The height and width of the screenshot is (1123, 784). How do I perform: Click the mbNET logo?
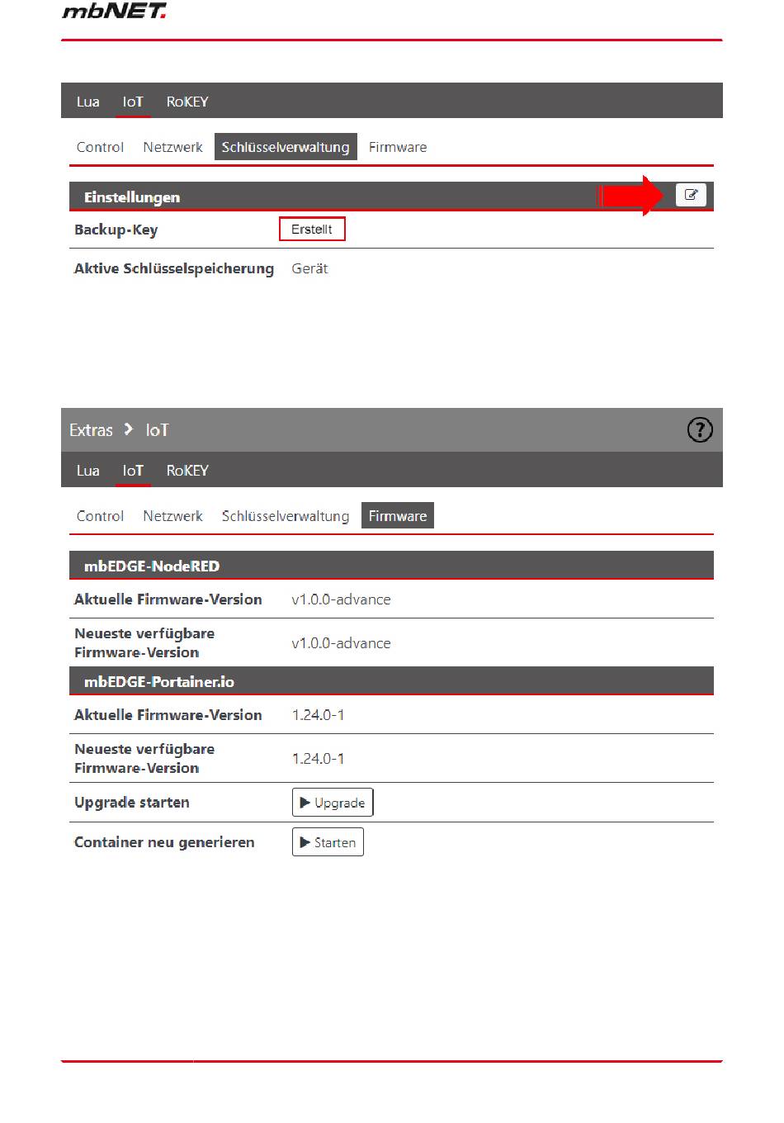click(115, 12)
